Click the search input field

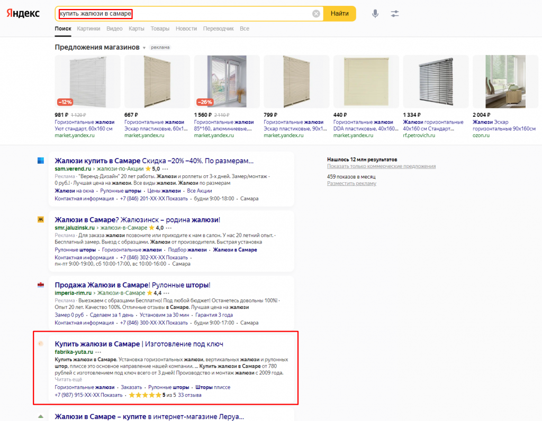(188, 13)
